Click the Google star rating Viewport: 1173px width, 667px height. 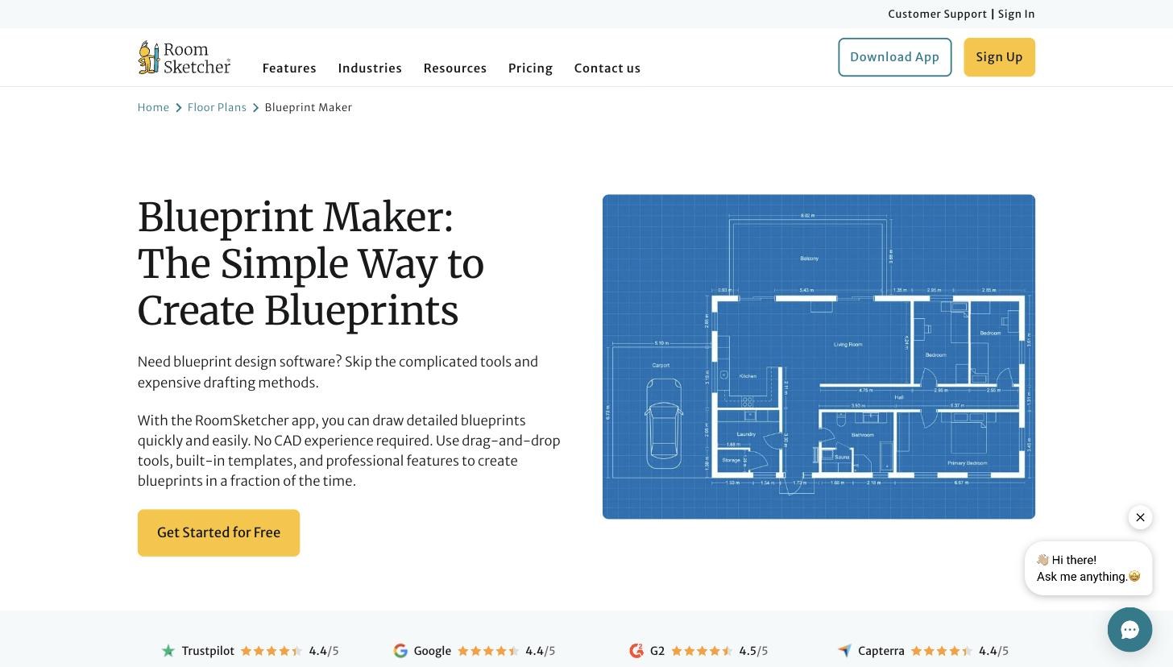488,651
